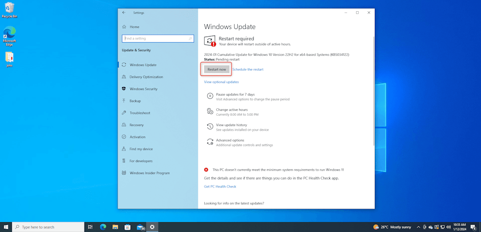Click the Settings gear on taskbar
The image size is (481, 232).
click(x=152, y=227)
